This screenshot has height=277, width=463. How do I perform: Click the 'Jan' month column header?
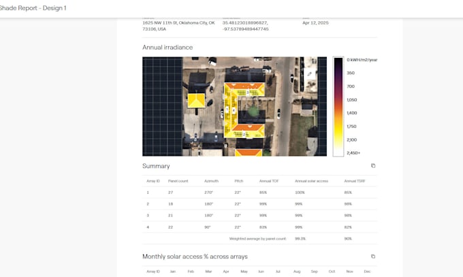[x=173, y=272]
